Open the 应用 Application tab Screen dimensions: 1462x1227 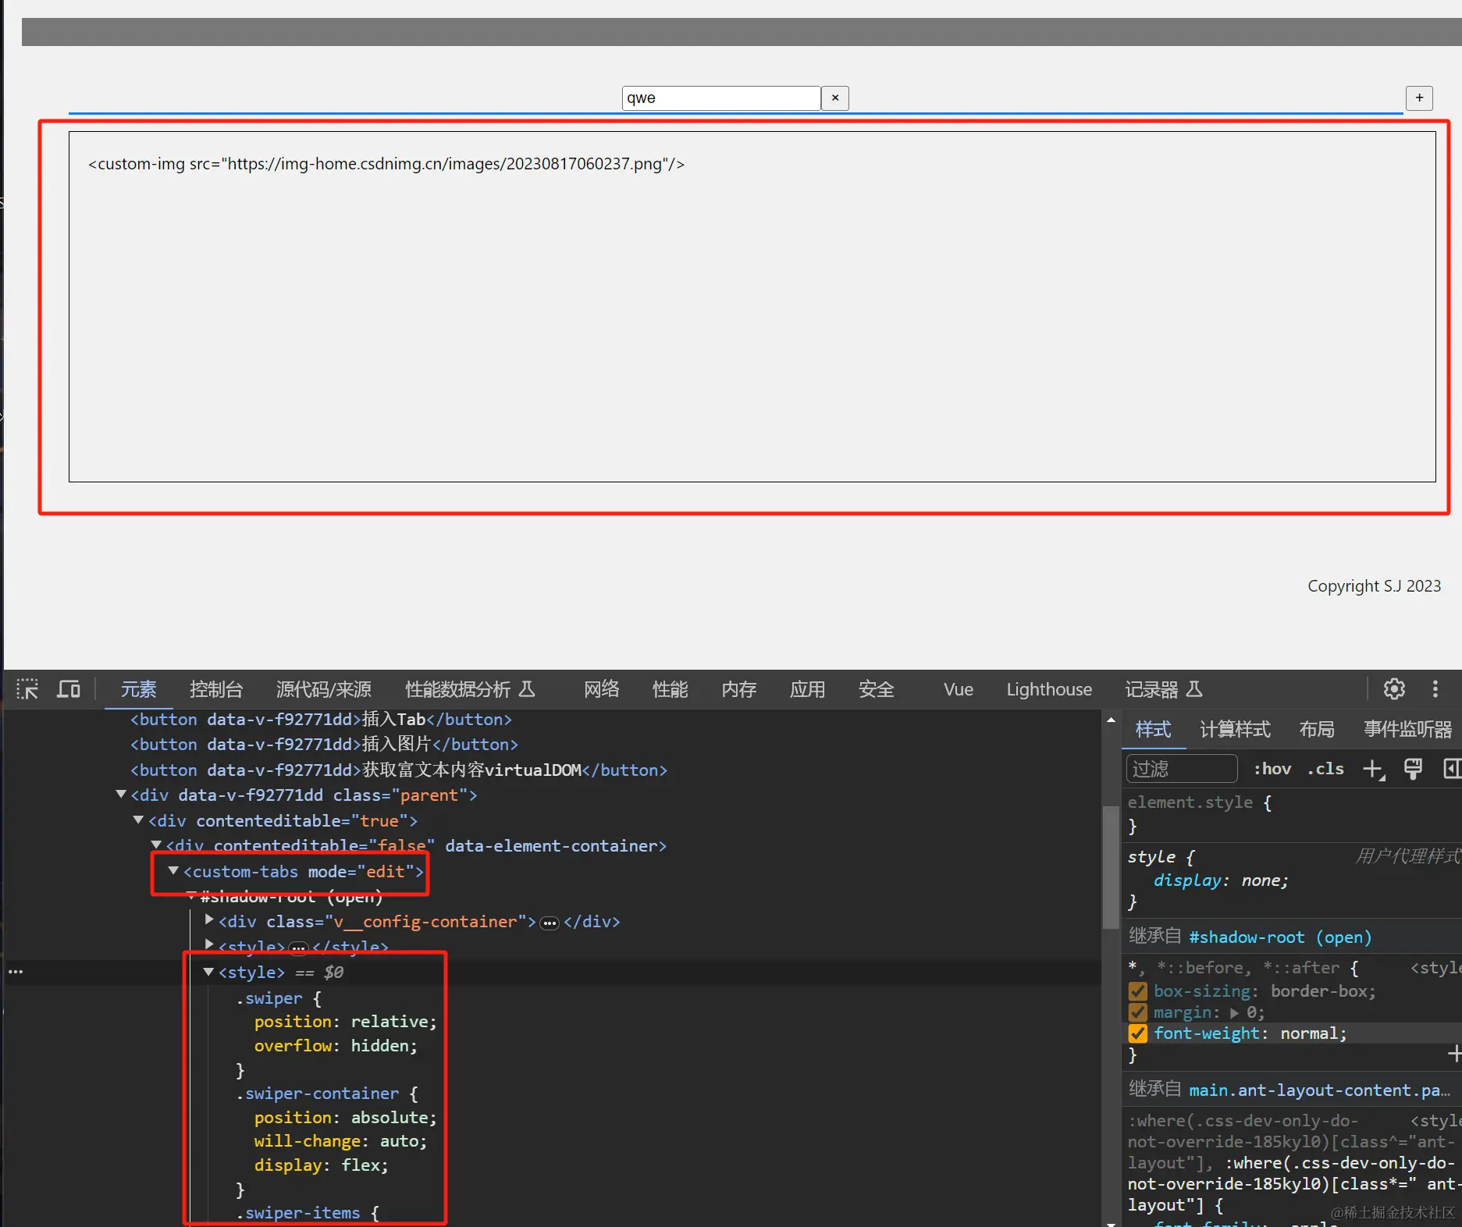click(807, 689)
